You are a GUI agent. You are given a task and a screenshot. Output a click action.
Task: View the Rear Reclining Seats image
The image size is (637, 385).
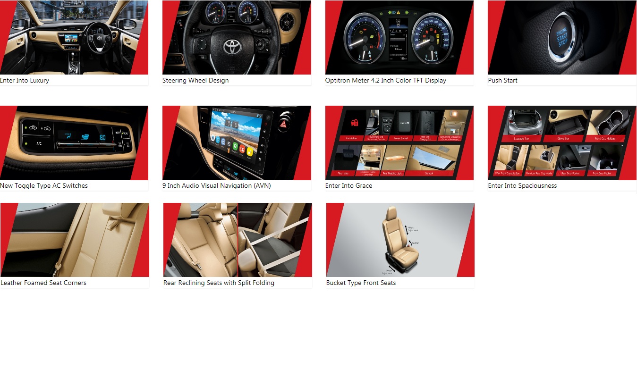pyautogui.click(x=238, y=240)
